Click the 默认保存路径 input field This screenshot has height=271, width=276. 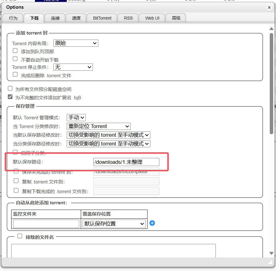pos(126,162)
